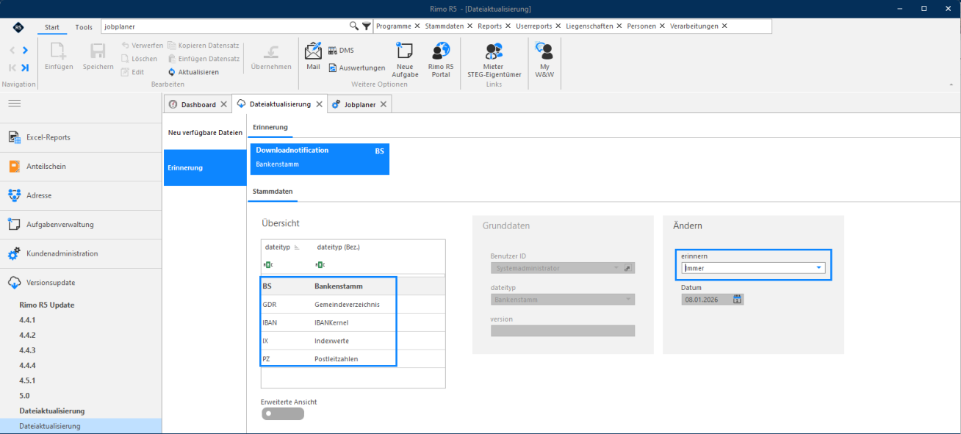Select Neu verfügbare Dateien
The height and width of the screenshot is (434, 961).
pyautogui.click(x=205, y=133)
